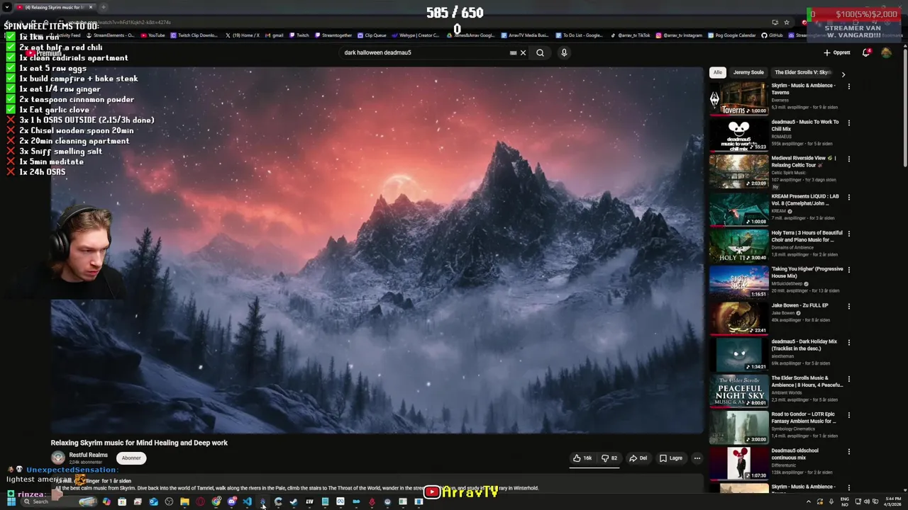The height and width of the screenshot is (510, 908).
Task: Click the Opprett create button
Action: pos(837,52)
